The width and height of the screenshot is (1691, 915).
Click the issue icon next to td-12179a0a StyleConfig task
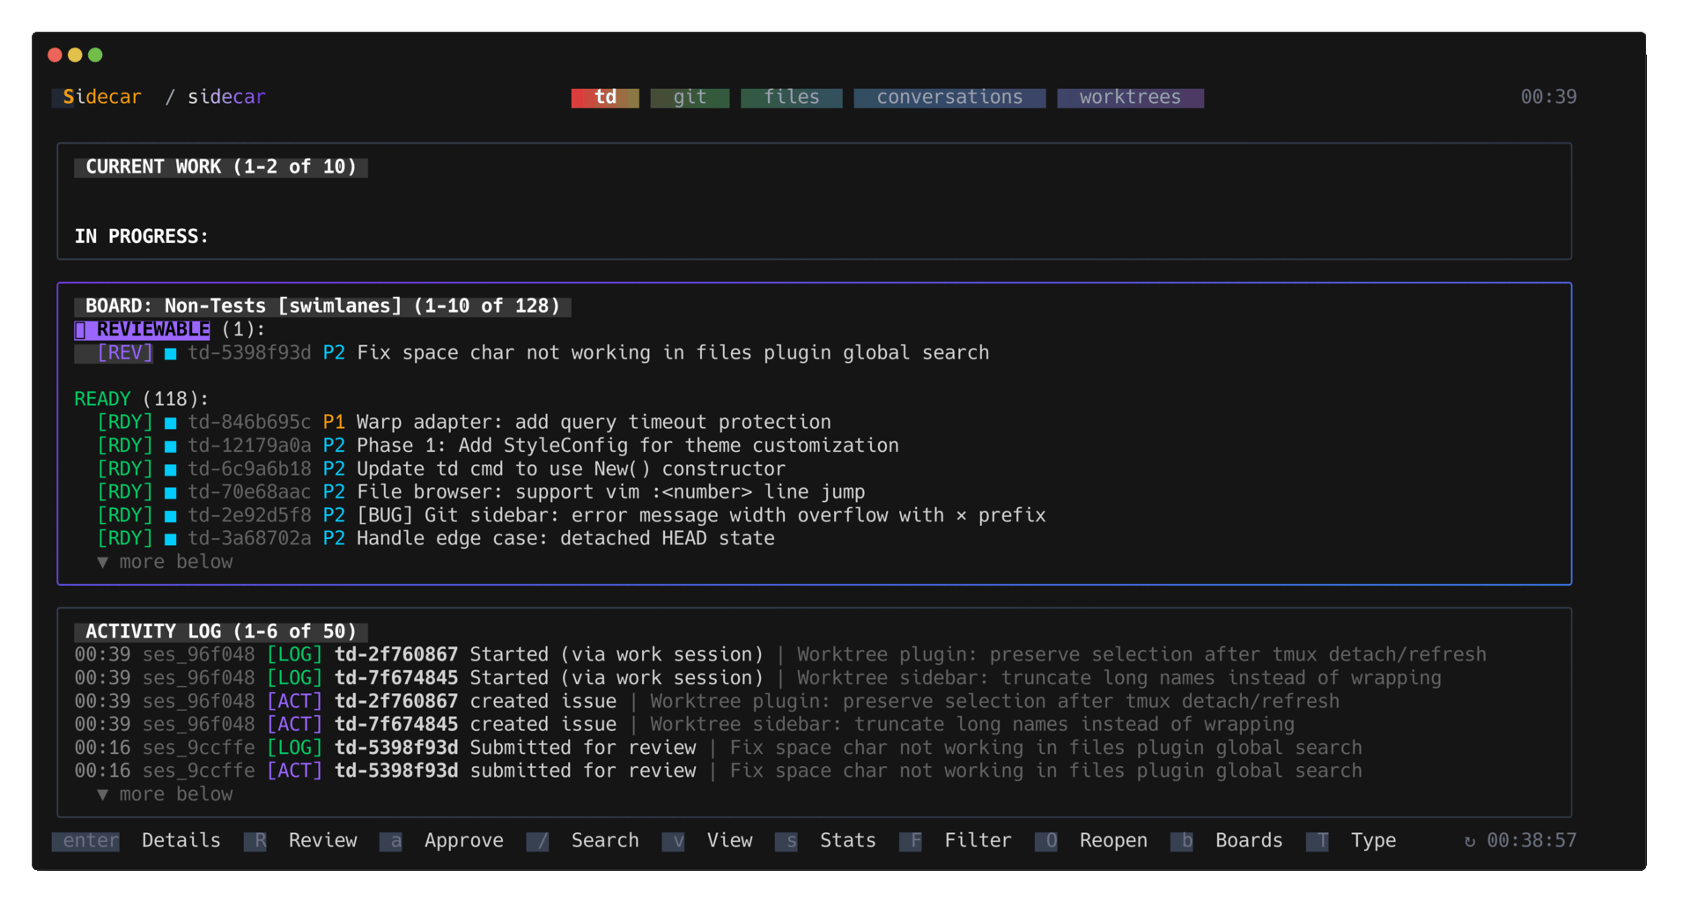170,446
